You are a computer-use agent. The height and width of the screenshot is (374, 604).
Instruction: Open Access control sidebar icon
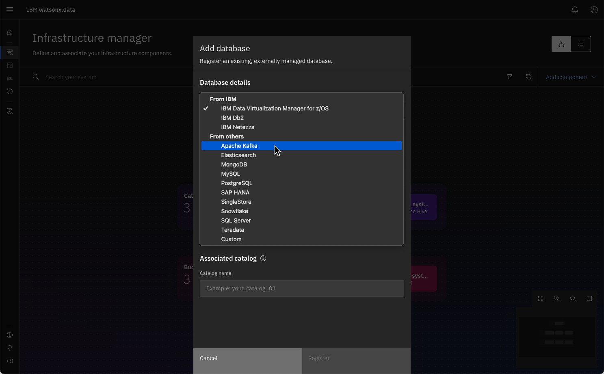click(10, 111)
